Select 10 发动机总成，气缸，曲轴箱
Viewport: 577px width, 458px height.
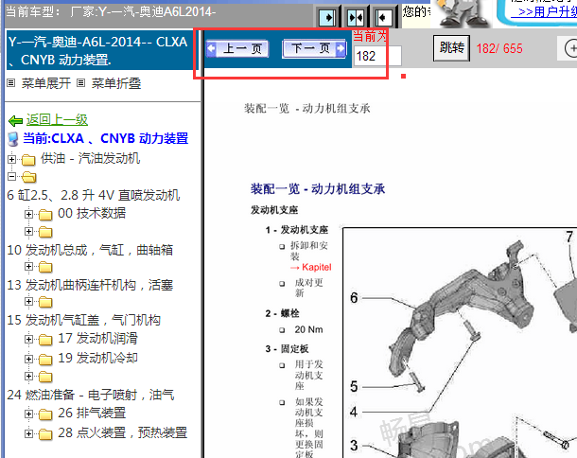click(x=90, y=250)
